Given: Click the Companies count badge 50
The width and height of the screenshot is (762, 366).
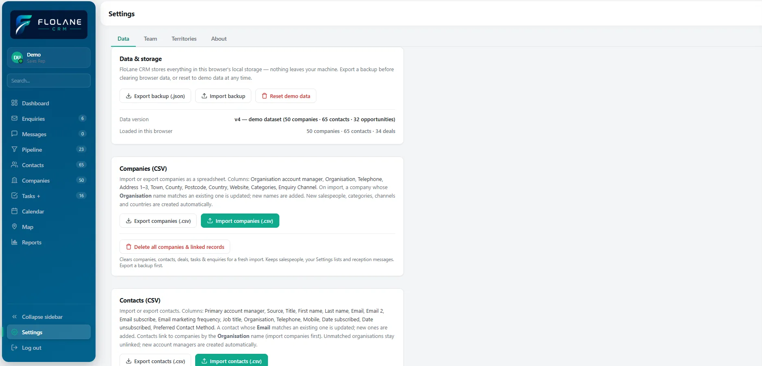Looking at the screenshot, I should (x=81, y=180).
